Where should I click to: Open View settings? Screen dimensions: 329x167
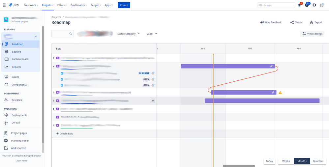313,34
